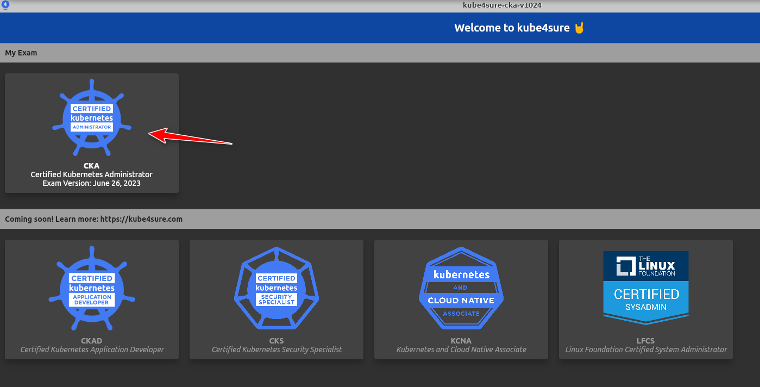This screenshot has width=760, height=387.
Task: Select the KCNA cloud native associate badge
Action: [461, 288]
